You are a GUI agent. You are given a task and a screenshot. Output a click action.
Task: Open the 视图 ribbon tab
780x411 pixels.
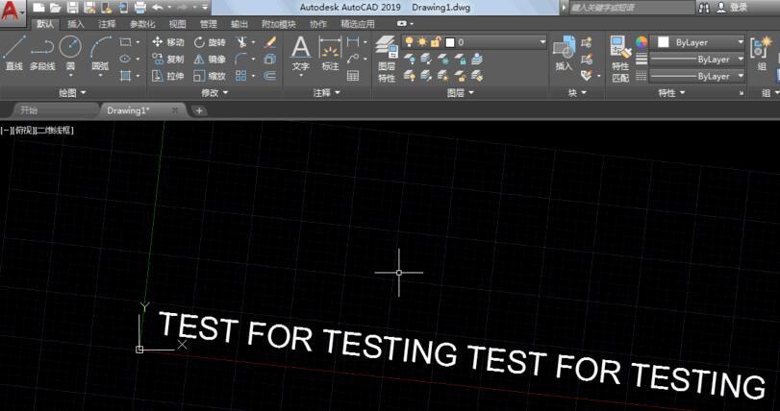(177, 24)
